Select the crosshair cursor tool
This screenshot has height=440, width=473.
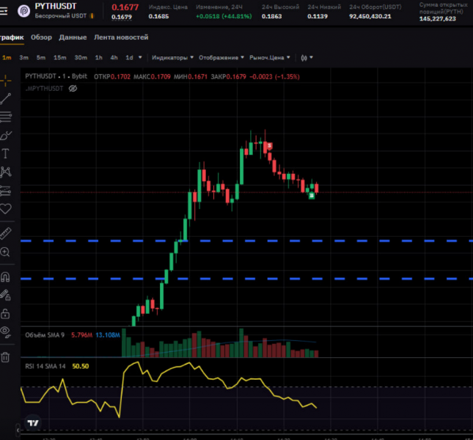coord(5,81)
